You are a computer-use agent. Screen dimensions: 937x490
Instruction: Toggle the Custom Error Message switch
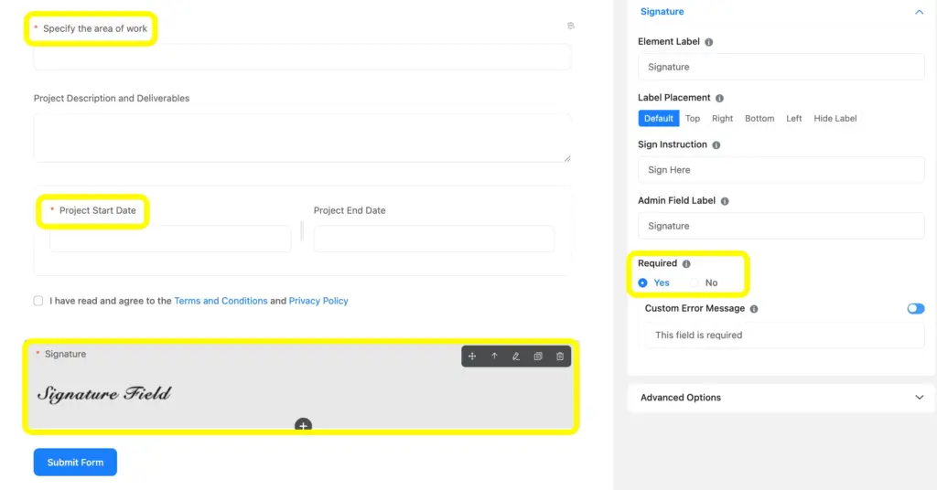click(x=915, y=309)
